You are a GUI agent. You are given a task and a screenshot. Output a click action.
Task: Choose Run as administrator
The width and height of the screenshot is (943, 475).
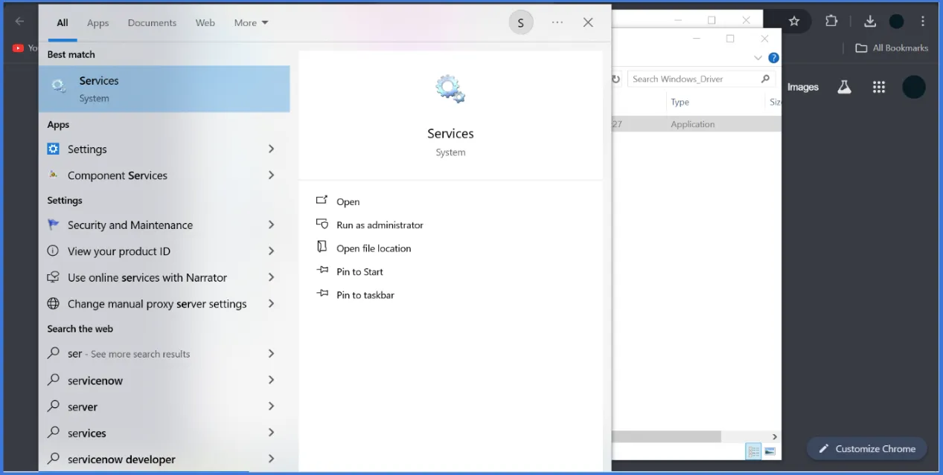380,225
